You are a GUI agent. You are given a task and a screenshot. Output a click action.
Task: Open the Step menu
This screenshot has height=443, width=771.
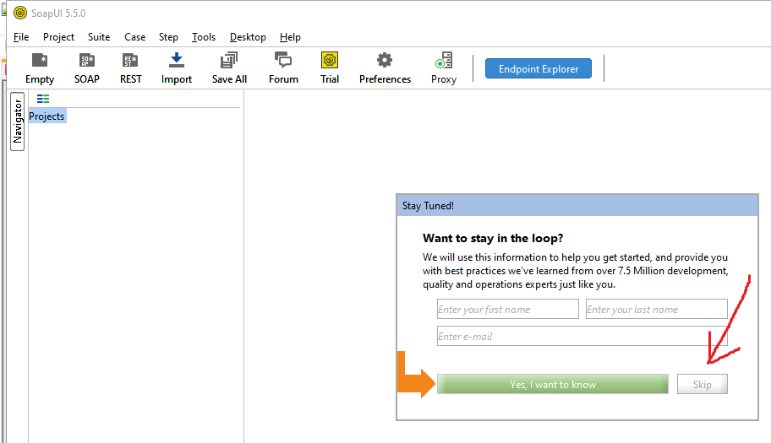tap(168, 37)
